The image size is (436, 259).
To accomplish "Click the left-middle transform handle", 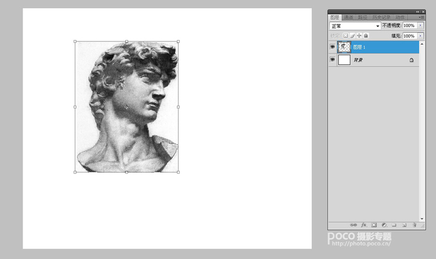I will pos(75,107).
